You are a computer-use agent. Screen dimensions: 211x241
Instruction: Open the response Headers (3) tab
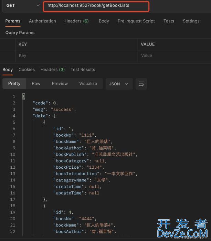point(53,70)
